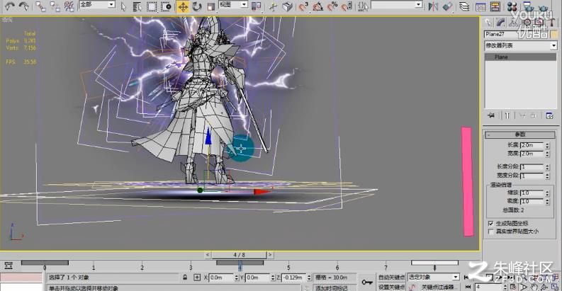Image resolution: width=562 pixels, height=291 pixels.
Task: Activate the Select and Move tool
Action: tap(183, 7)
